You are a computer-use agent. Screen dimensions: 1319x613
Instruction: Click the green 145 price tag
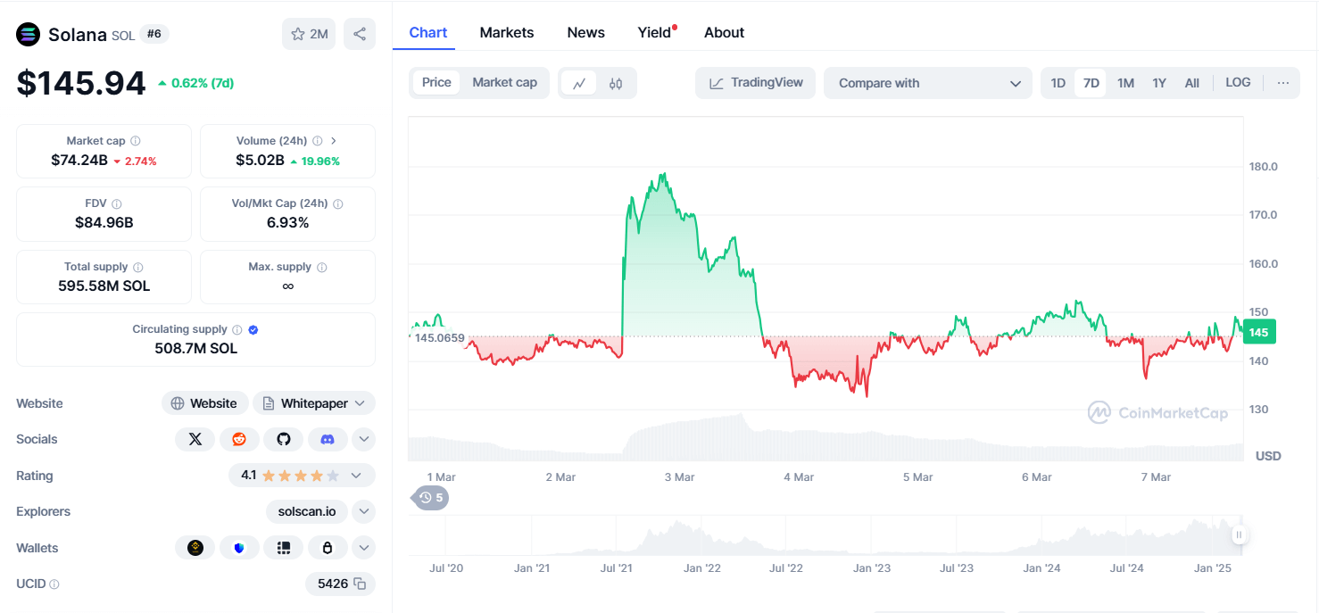tap(1259, 332)
